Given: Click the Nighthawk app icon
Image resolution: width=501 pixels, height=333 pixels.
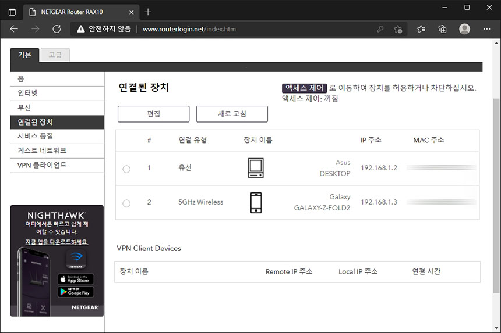Looking at the screenshot, I should (x=76, y=259).
